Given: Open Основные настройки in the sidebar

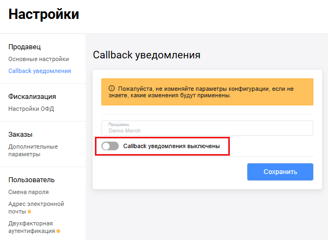Looking at the screenshot, I should (38, 59).
